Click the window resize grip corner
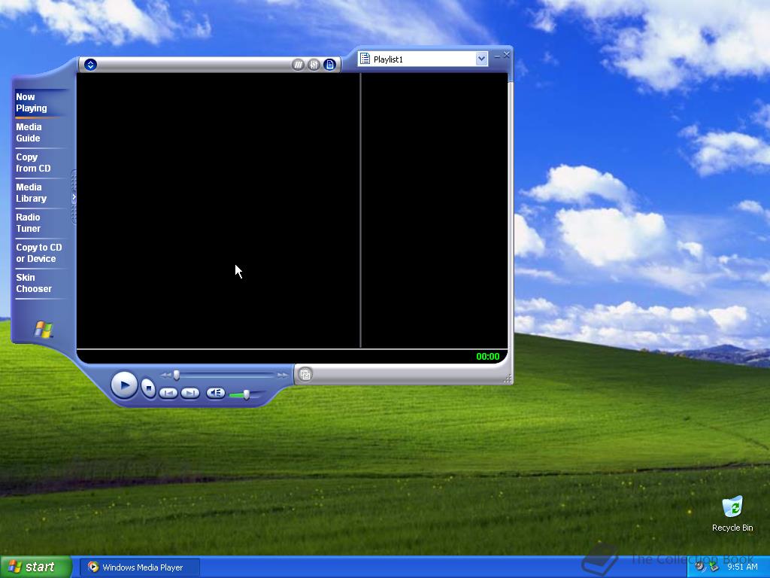This screenshot has width=770, height=578. [508, 378]
